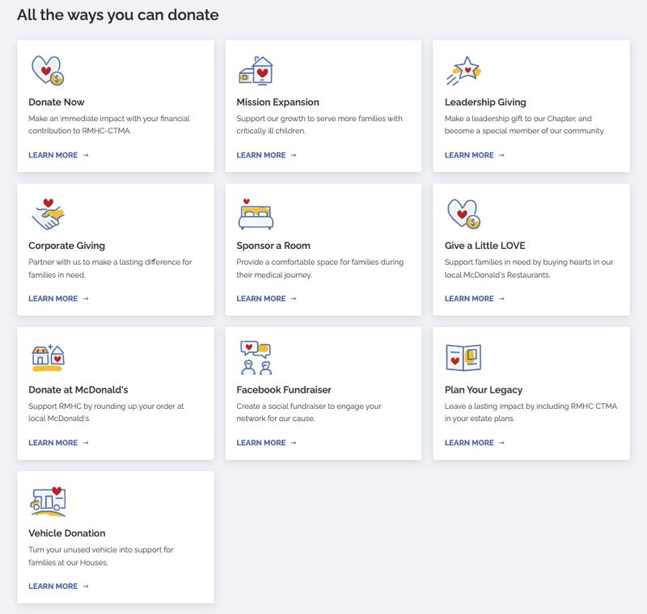Click the heart with dollar coin Donate Now icon
647x614 pixels.
tap(46, 72)
